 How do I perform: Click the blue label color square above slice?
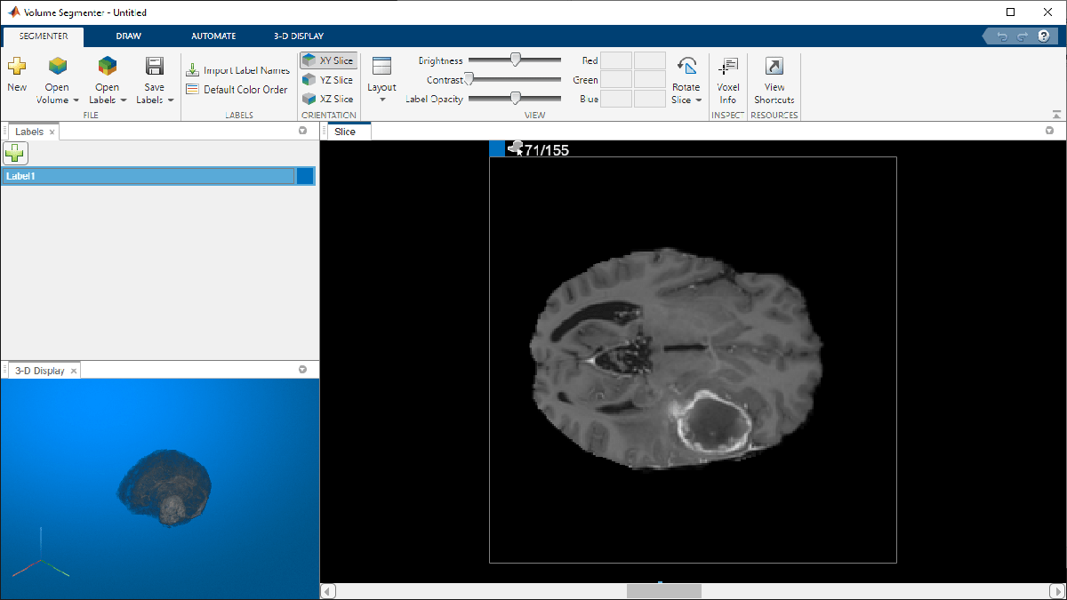pos(497,148)
